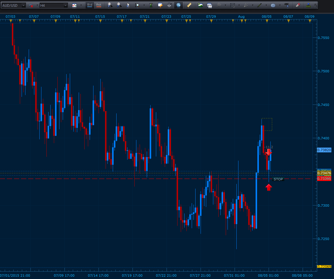Toggle the eye visibility icon in toolbar
Image resolution: width=334 pixels, height=279 pixels.
pos(169,5)
